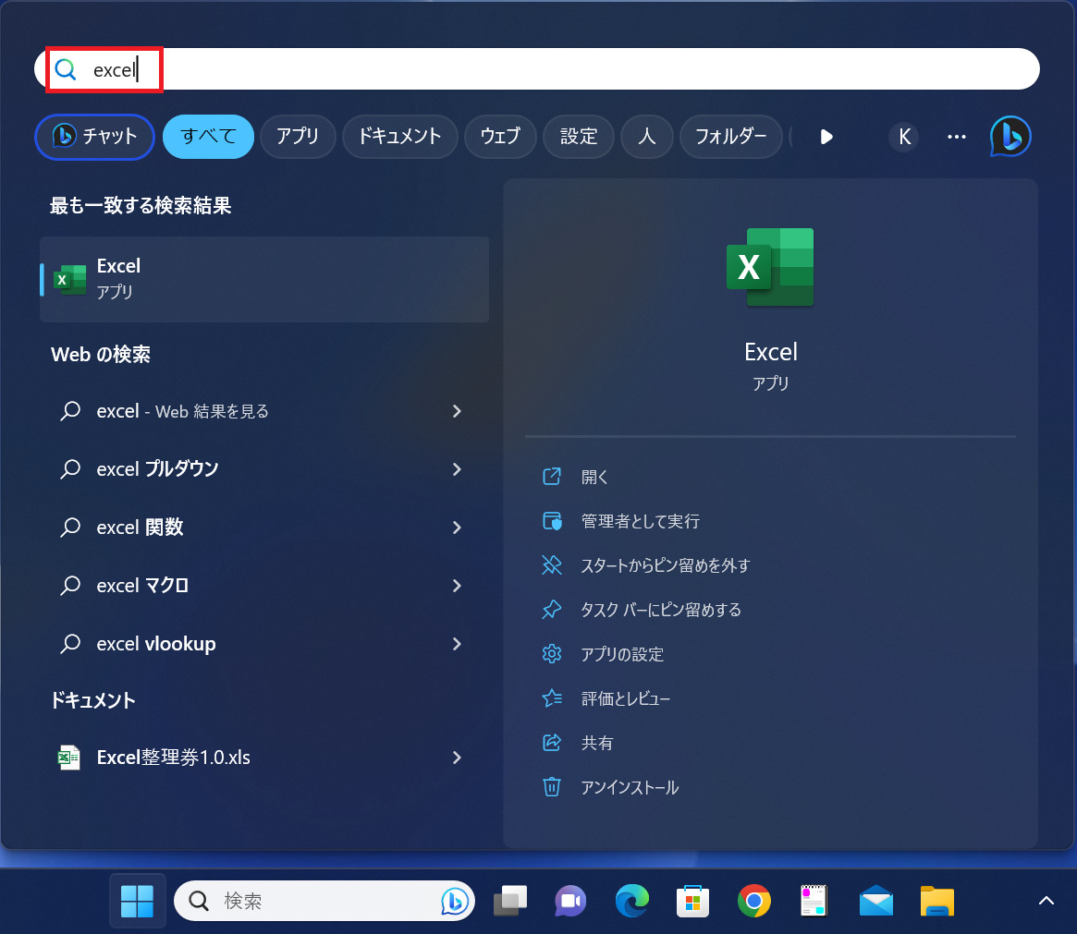This screenshot has width=1077, height=934.
Task: Click the large Excel app icon in preview pane
Action: (x=770, y=267)
